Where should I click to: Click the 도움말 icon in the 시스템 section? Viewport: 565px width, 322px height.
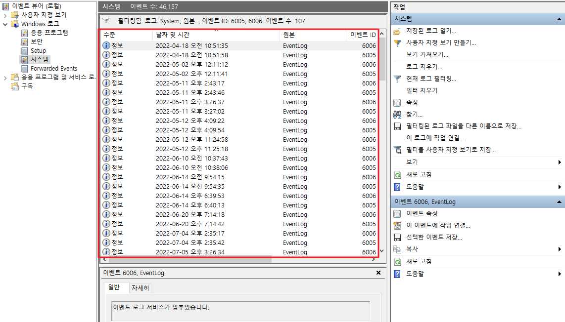coord(397,187)
